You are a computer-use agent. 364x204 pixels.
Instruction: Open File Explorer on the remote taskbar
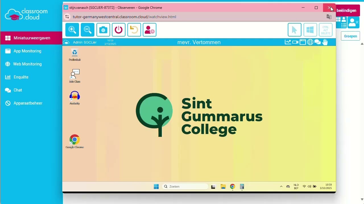click(x=223, y=186)
